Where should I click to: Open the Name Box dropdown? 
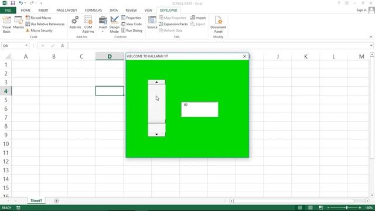[26, 46]
